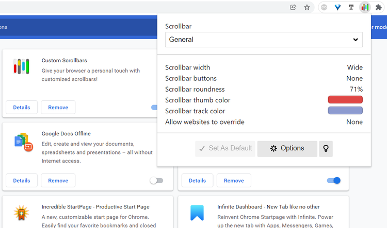Remove the Custom Scrollbars extension

(x=58, y=108)
